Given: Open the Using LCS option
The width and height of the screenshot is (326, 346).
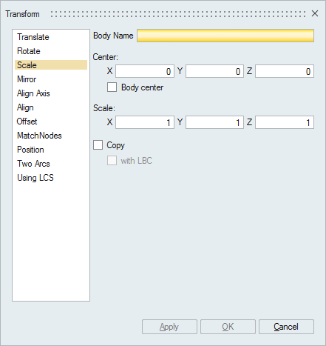Looking at the screenshot, I should coord(51,178).
